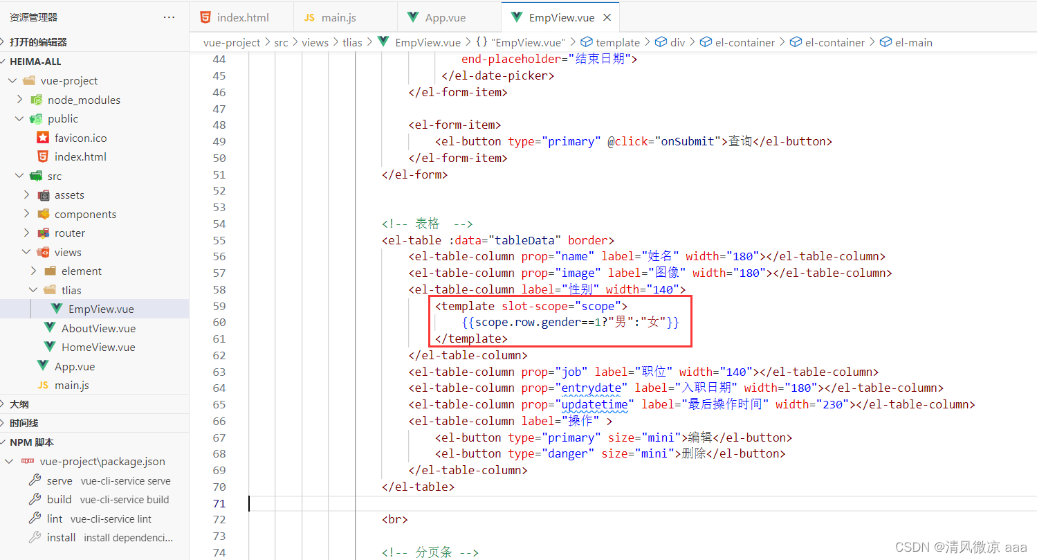The height and width of the screenshot is (560, 1037).
Task: Close the EmpView.vue tab
Action: coord(607,17)
